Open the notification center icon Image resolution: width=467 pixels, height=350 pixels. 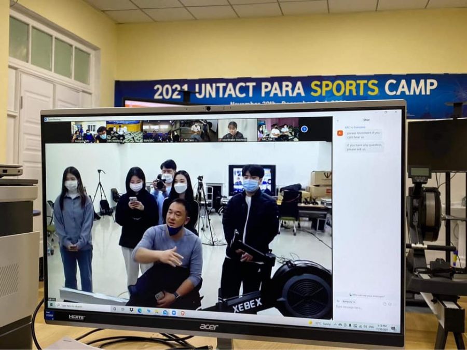394,329
